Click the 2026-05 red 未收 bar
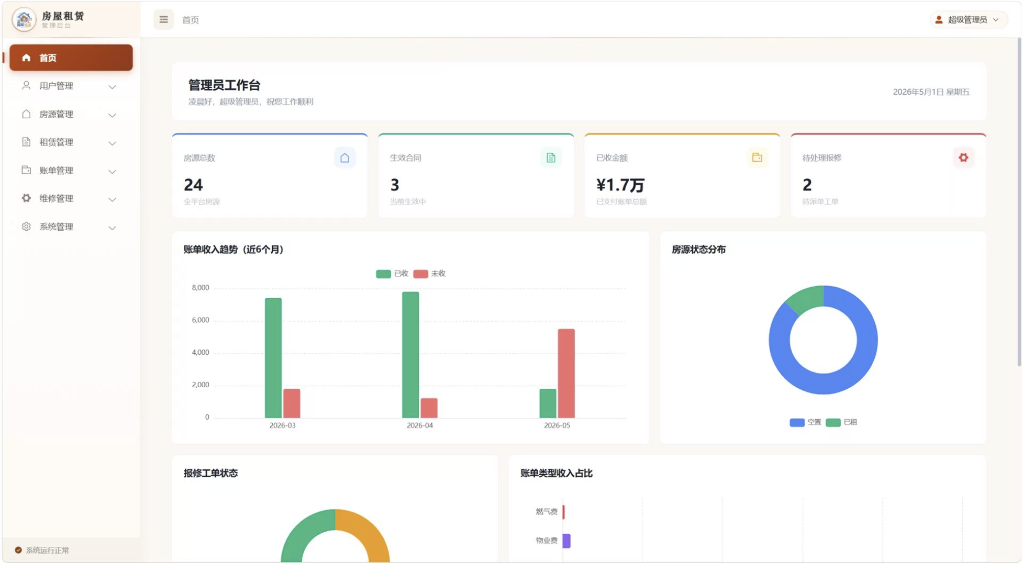Image resolution: width=1023 pixels, height=563 pixels. pyautogui.click(x=566, y=374)
